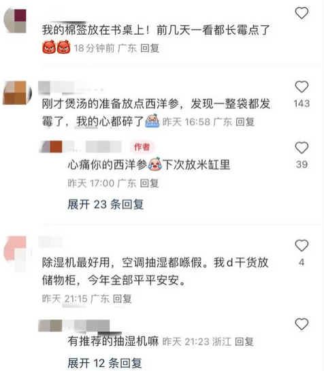324x371 pixels.
Task: Like the author's reply with 39 likes
Action: 302,148
